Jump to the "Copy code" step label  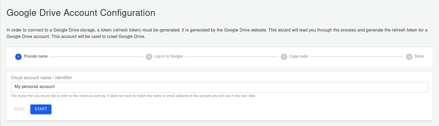[298, 56]
